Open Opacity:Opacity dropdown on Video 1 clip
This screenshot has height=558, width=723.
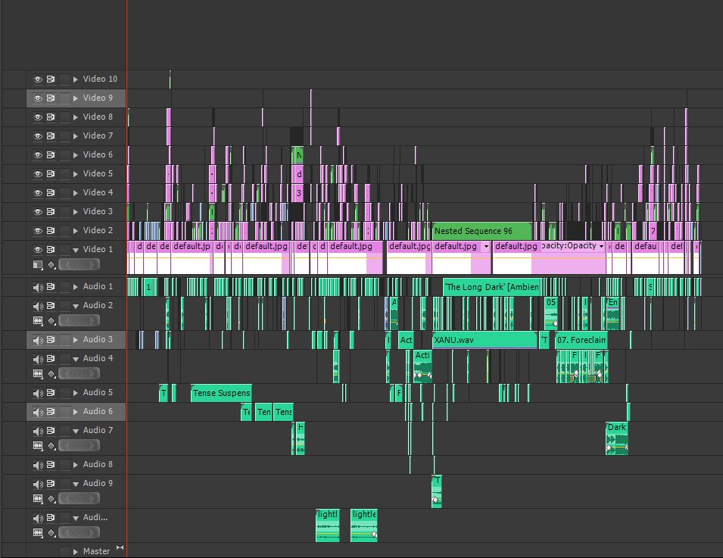(601, 246)
